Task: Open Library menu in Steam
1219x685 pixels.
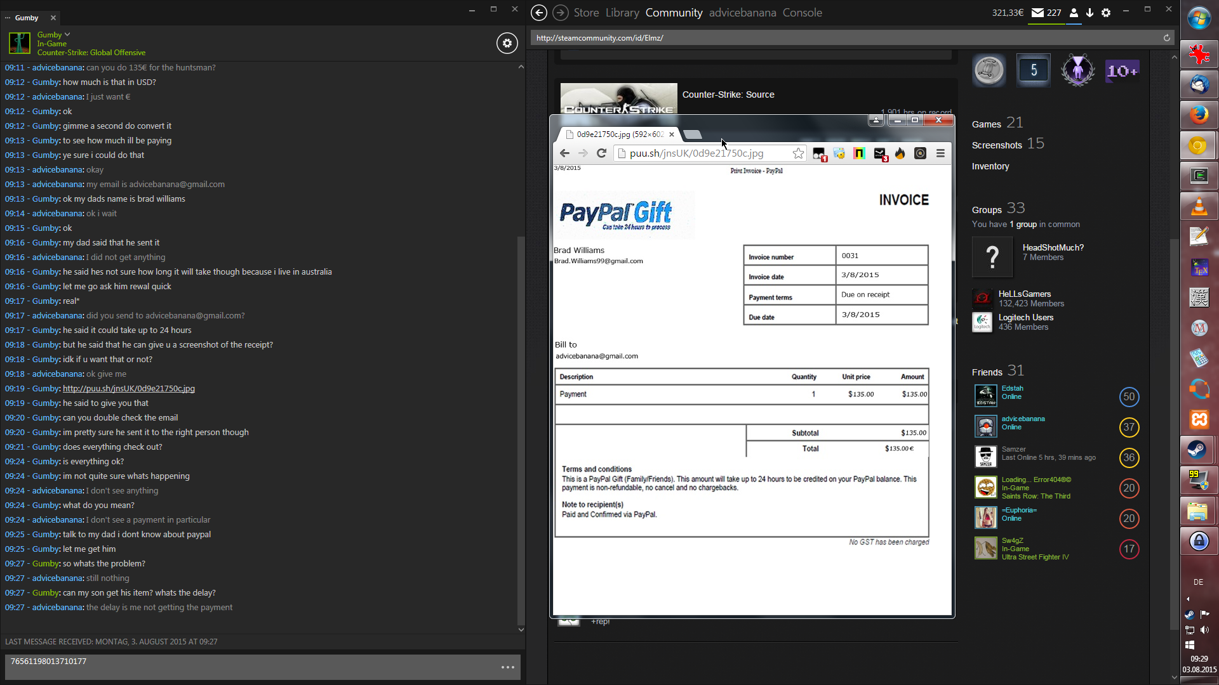Action: pos(622,13)
